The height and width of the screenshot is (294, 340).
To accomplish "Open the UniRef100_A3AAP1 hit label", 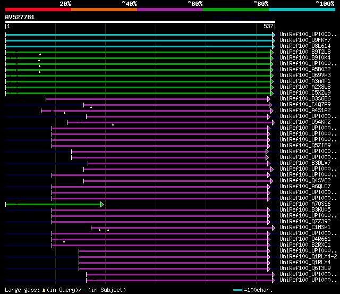I will pos(305,81).
